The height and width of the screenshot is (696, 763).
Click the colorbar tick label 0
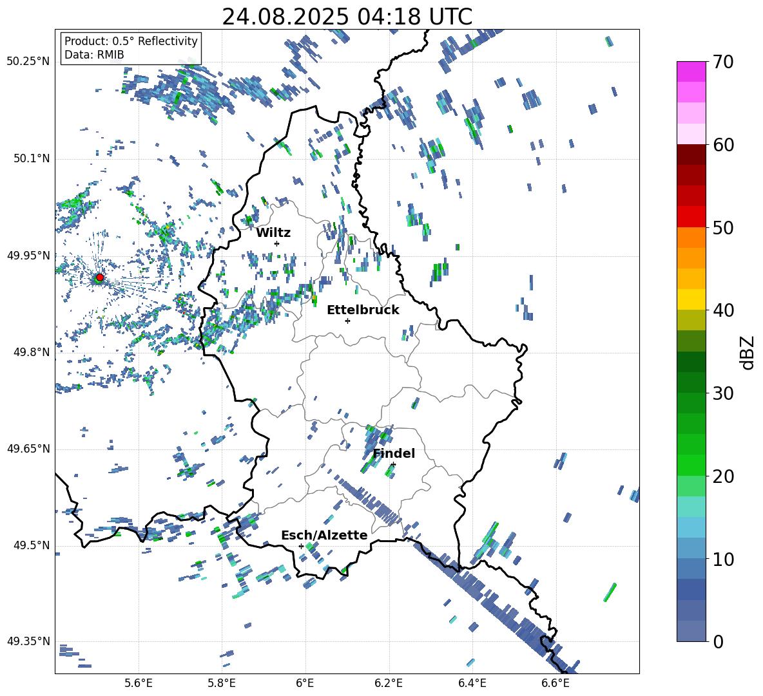[718, 641]
